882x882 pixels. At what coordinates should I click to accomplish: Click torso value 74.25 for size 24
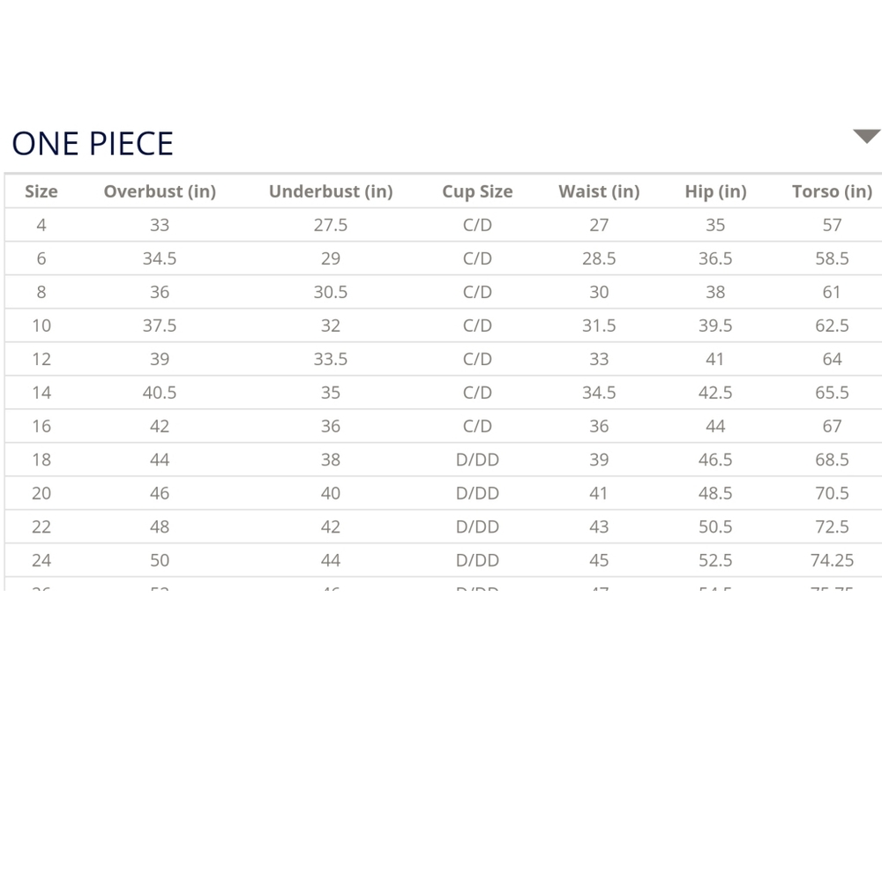(832, 560)
